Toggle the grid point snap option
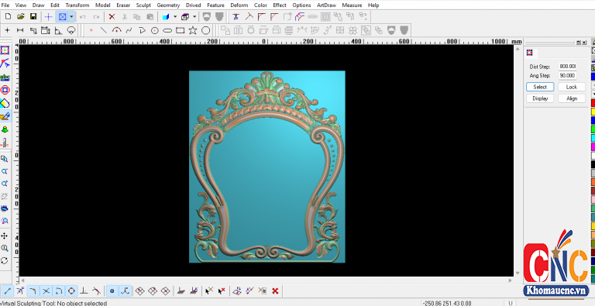Viewport: 595px width, 306px height. [x=112, y=291]
